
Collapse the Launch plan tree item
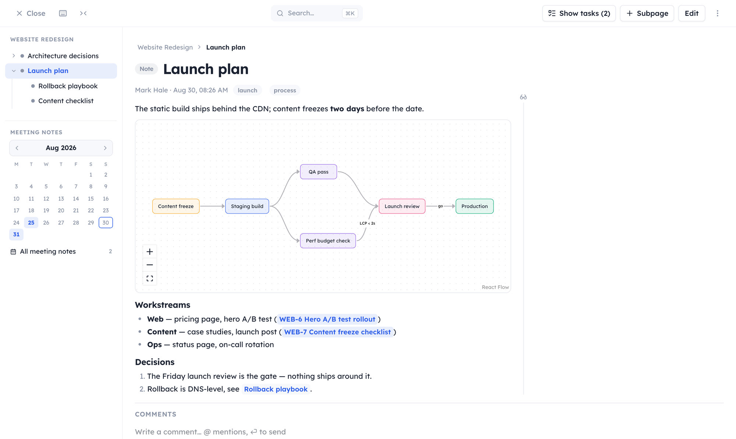pos(14,71)
